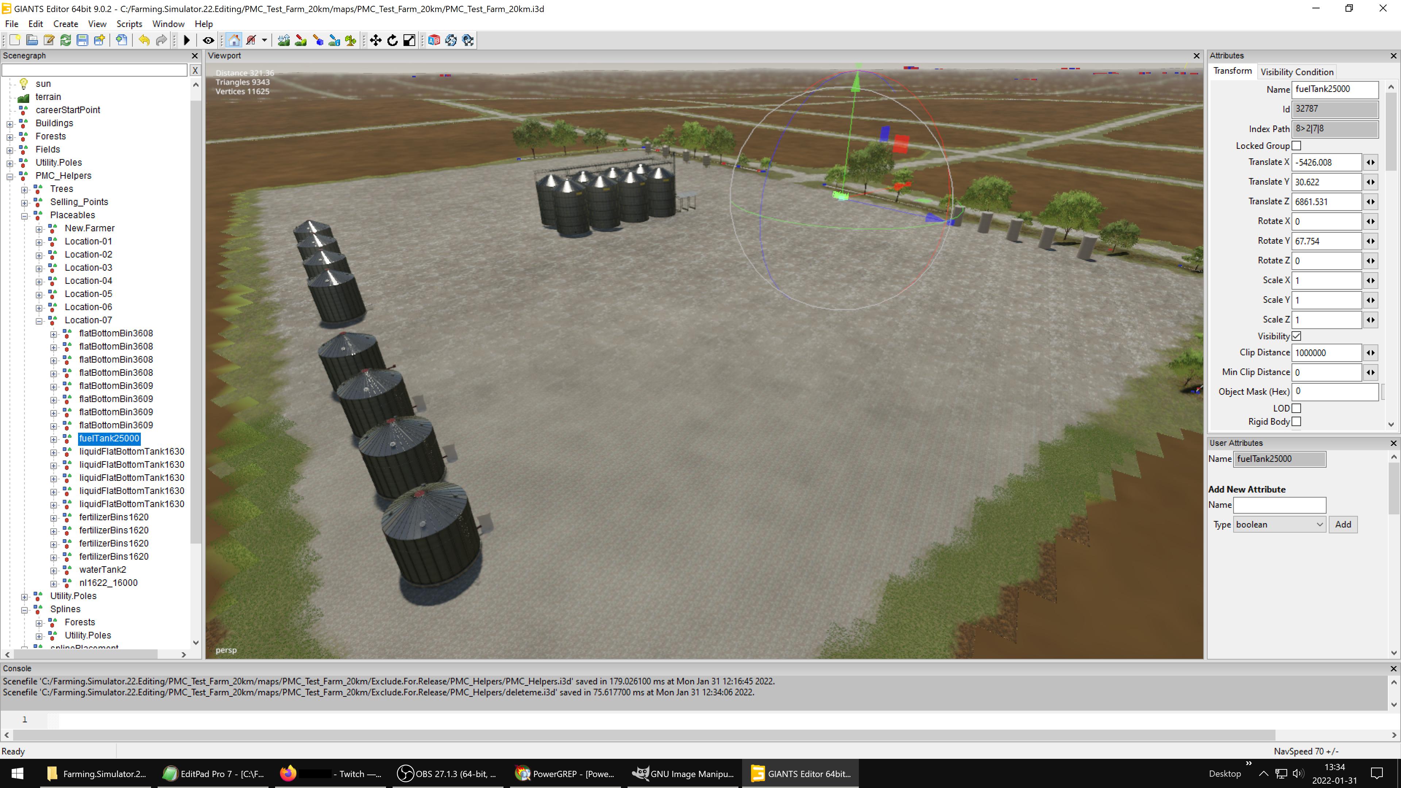The height and width of the screenshot is (788, 1401).
Task: Select the terrain node in scenegraph
Action: [48, 97]
